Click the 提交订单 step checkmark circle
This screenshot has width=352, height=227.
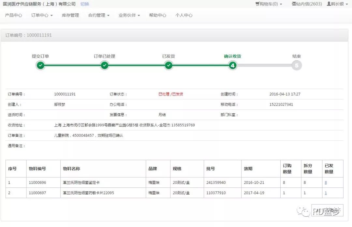pos(40,65)
